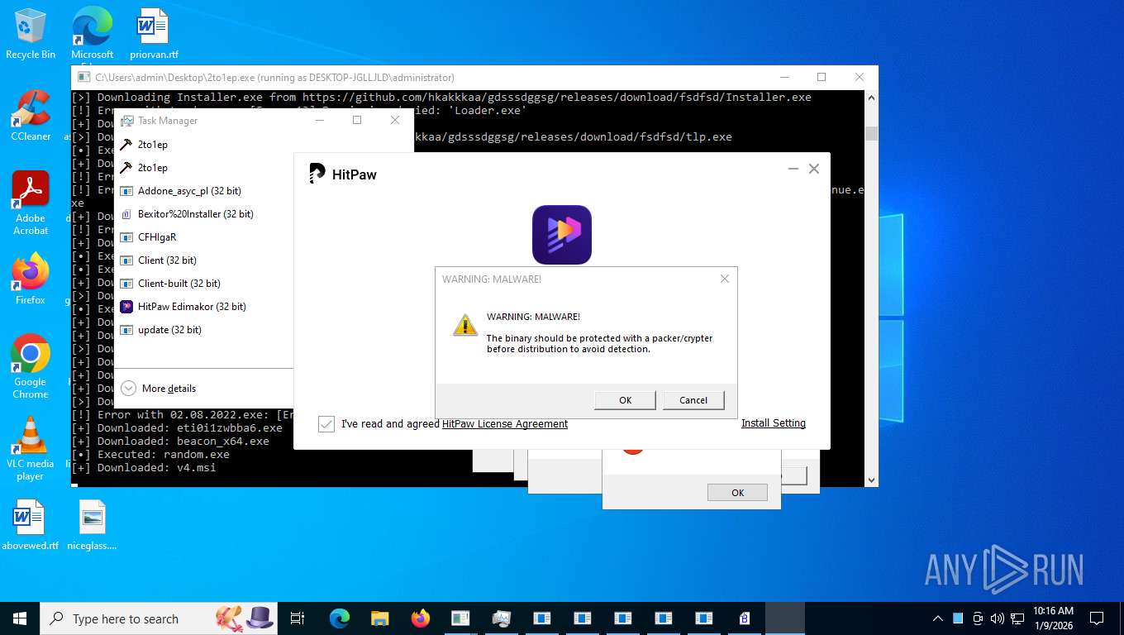Open the CCleaner desktop shortcut
Image resolution: width=1124 pixels, height=635 pixels.
click(31, 116)
